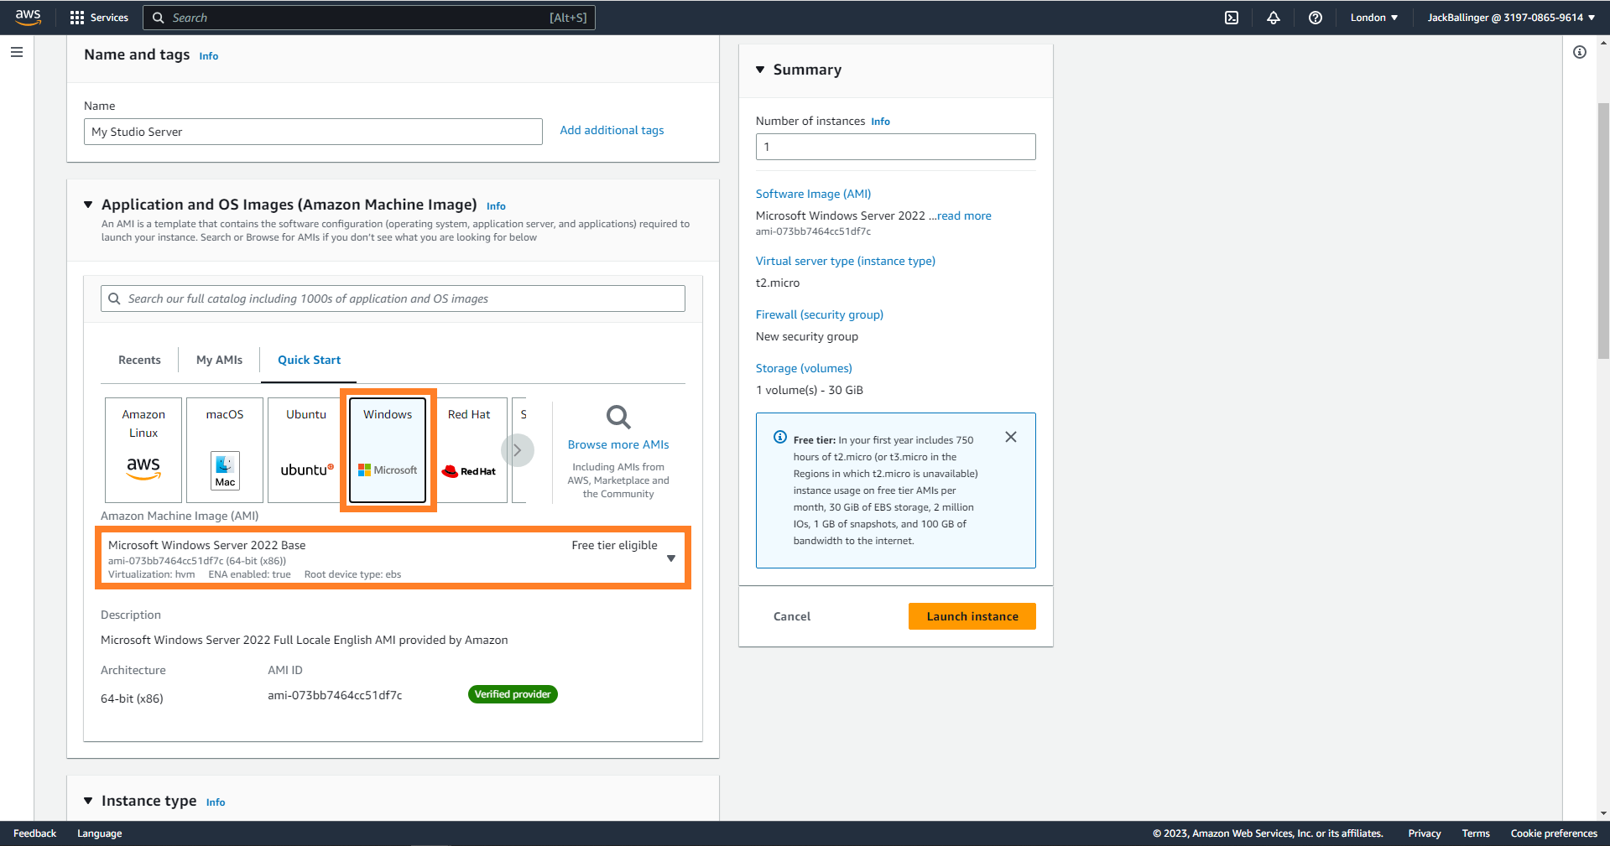Collapse the Instance type section
The height and width of the screenshot is (846, 1610).
point(88,801)
